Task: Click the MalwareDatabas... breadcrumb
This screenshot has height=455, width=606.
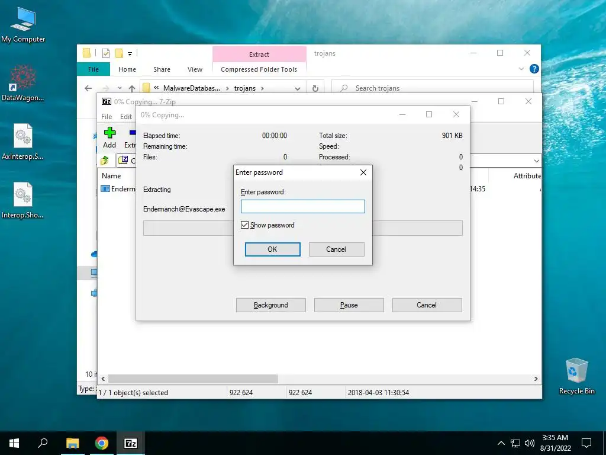Action: coord(191,88)
